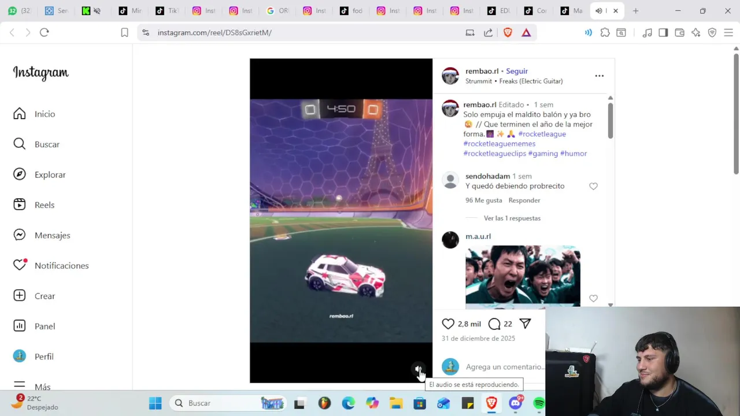Toggle reel audio mute button
740x416 pixels.
[419, 369]
